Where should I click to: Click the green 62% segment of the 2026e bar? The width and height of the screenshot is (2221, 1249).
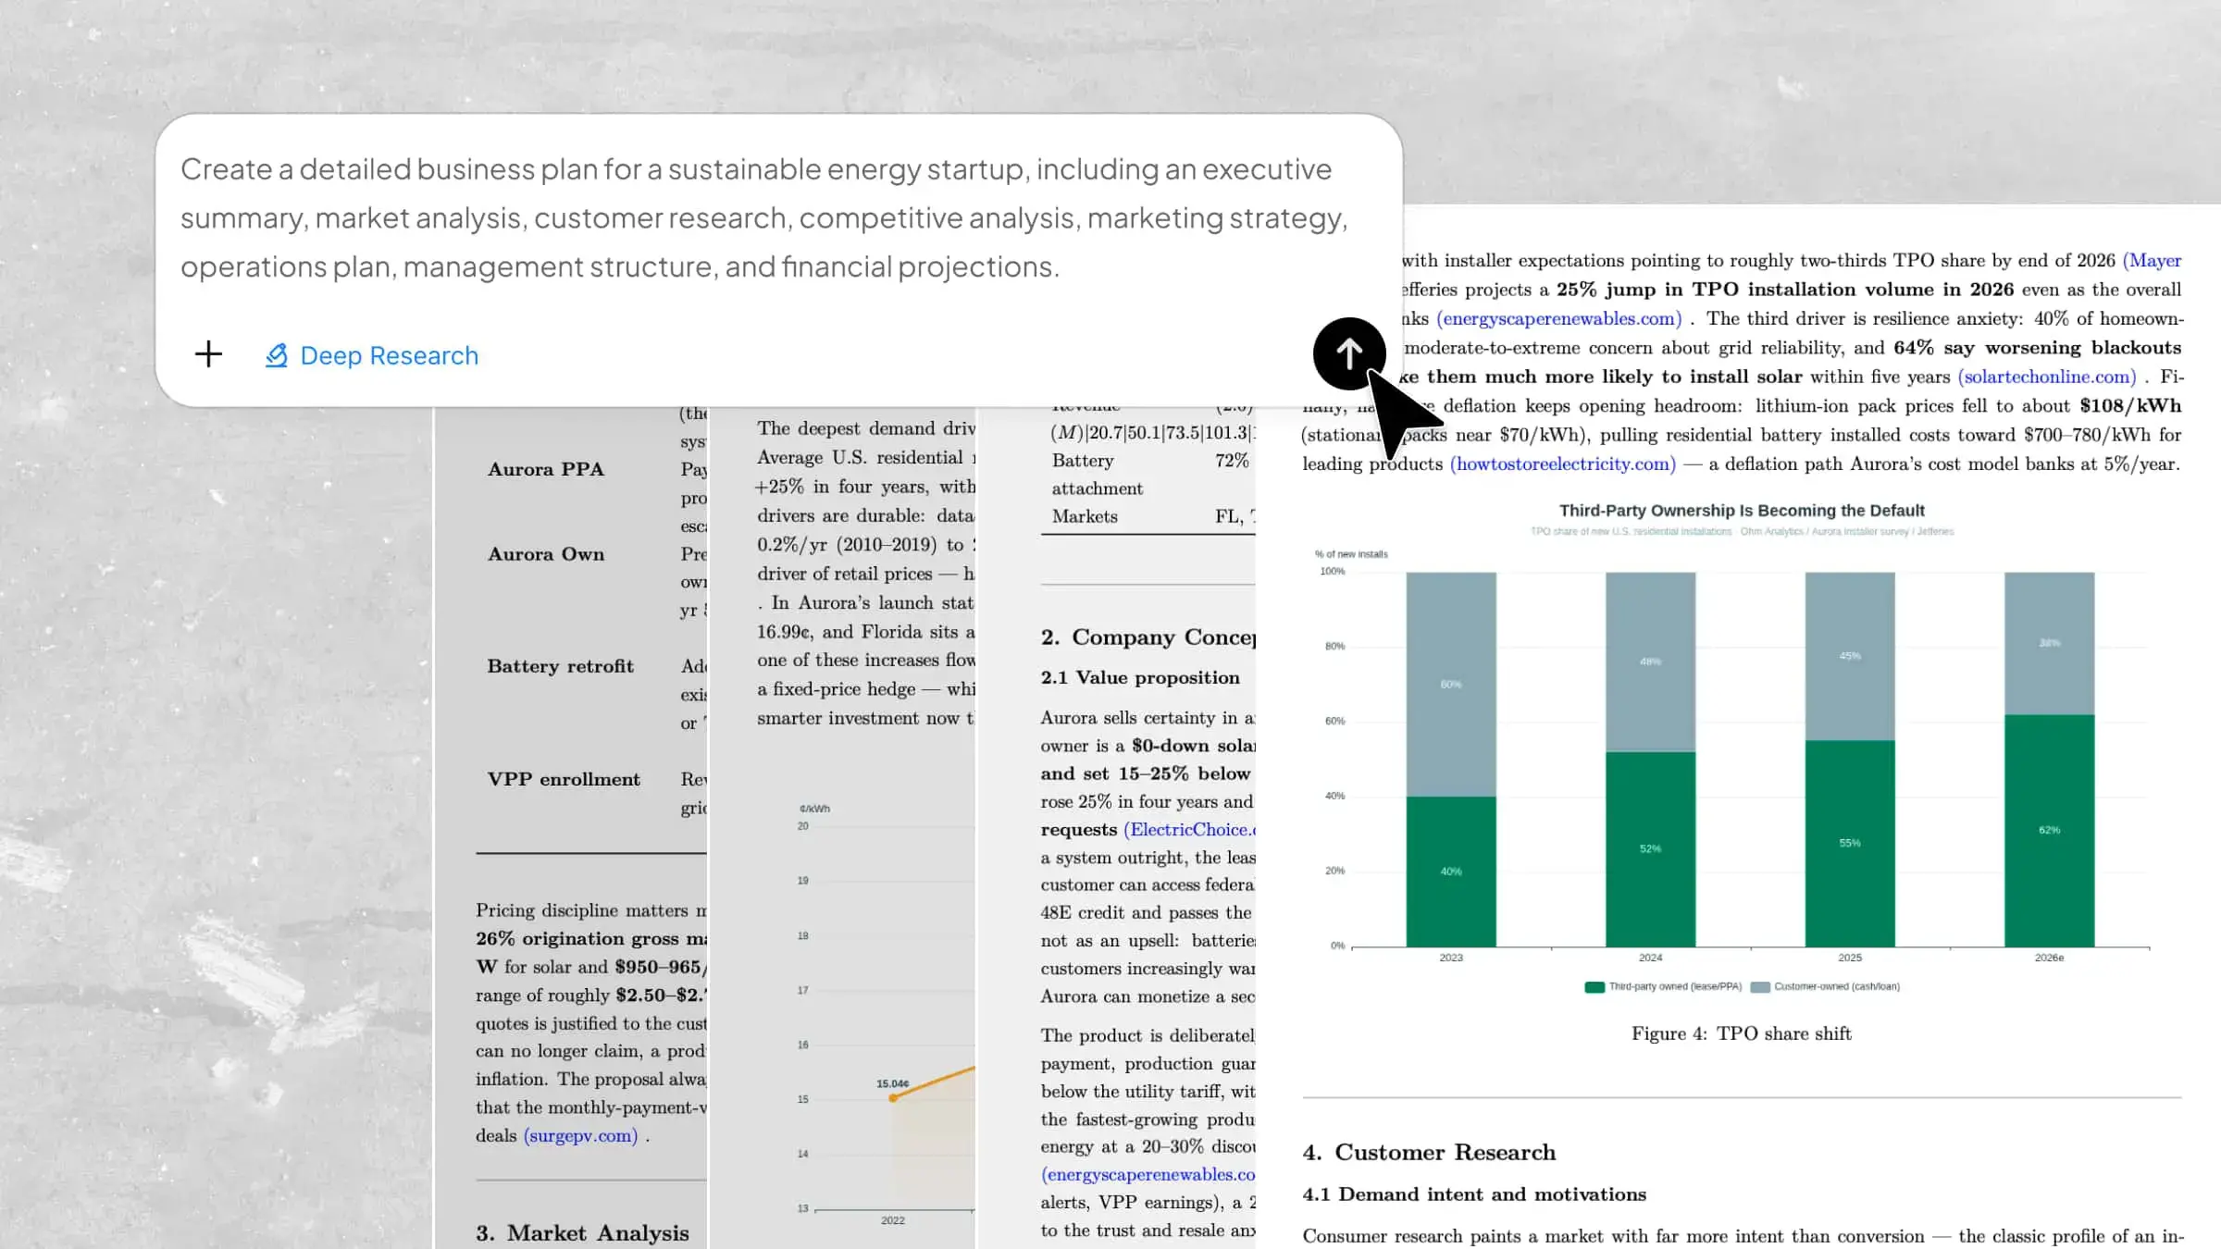tap(2049, 831)
